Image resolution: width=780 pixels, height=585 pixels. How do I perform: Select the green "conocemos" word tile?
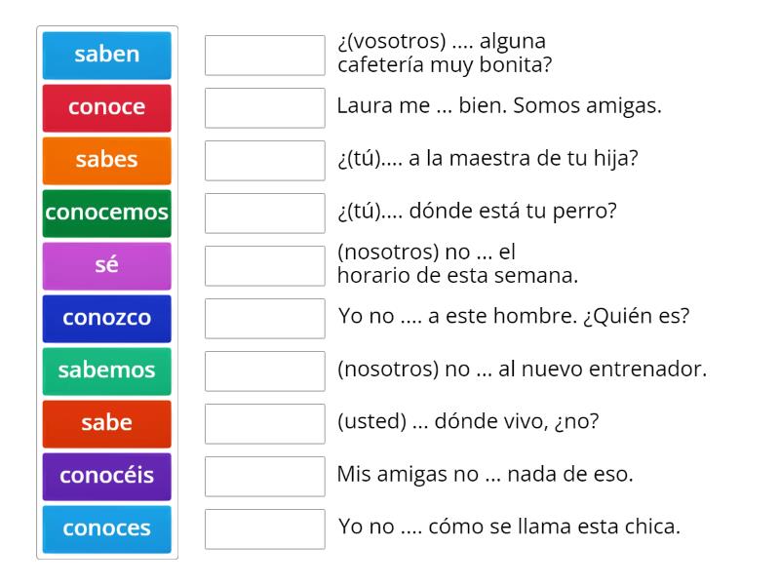pyautogui.click(x=106, y=214)
